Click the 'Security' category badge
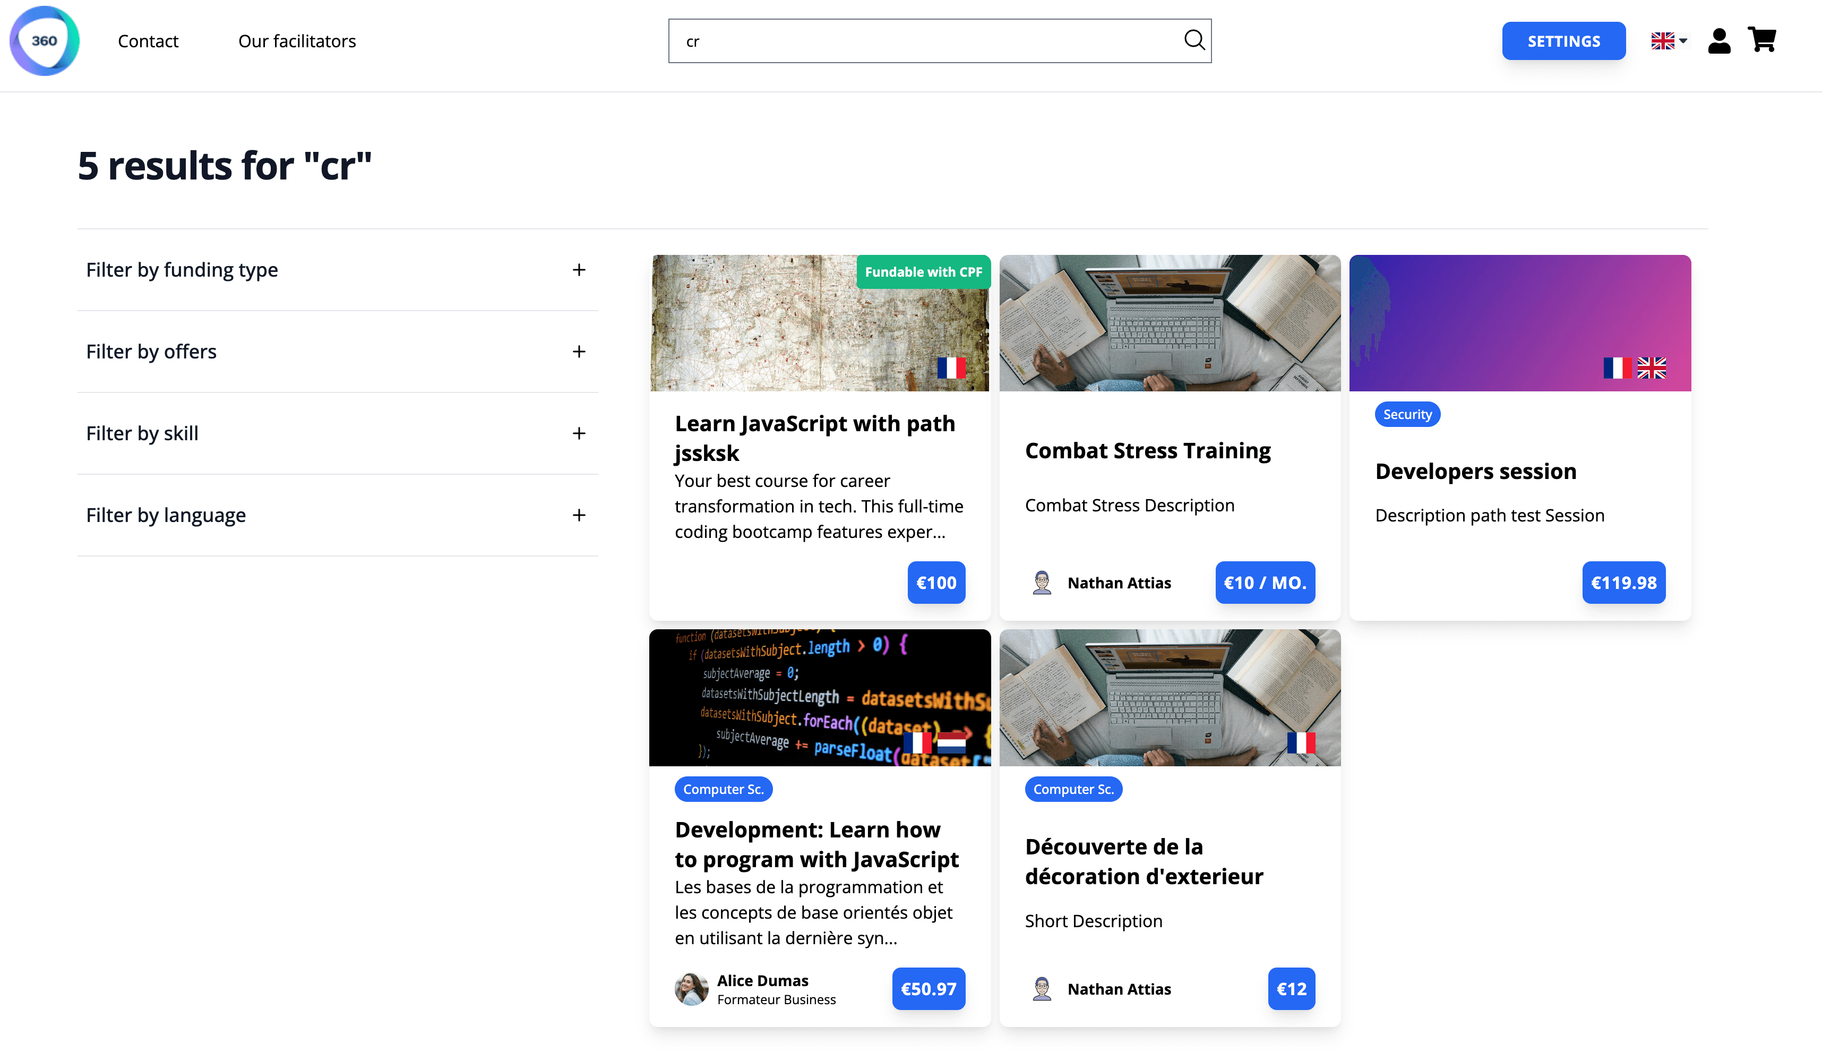 [1407, 414]
